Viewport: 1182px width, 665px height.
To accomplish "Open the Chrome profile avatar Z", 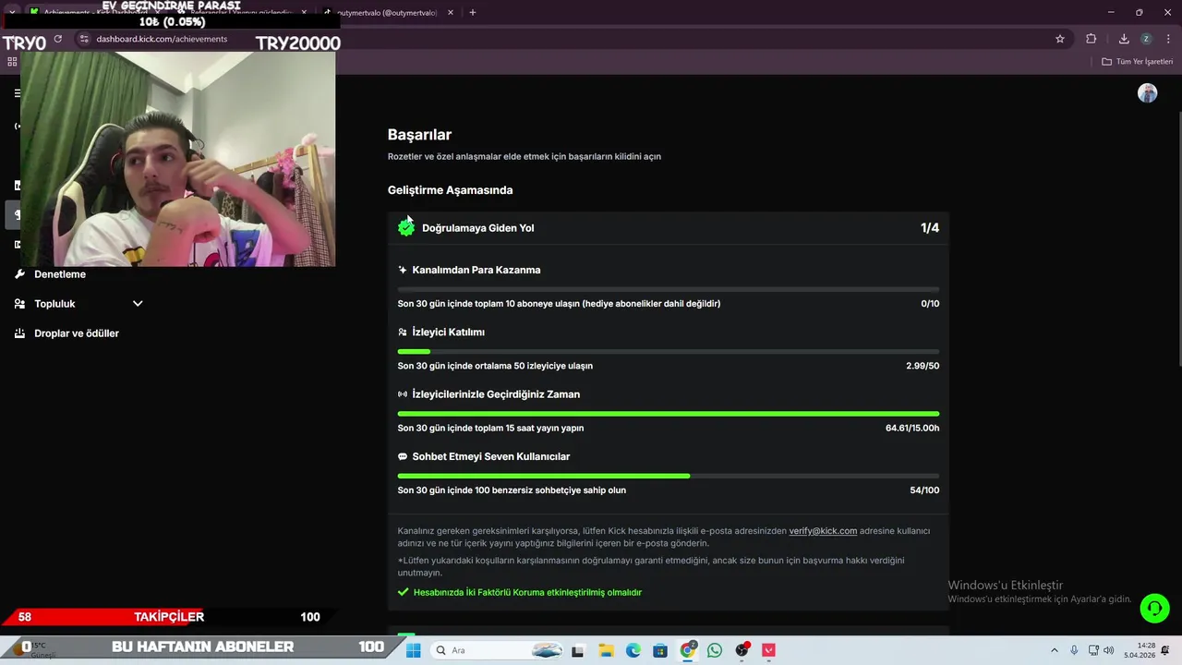I will tap(1146, 39).
